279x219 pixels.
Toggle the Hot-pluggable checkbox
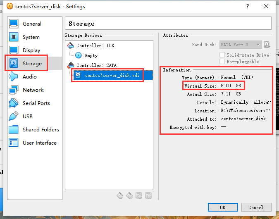click(x=222, y=62)
